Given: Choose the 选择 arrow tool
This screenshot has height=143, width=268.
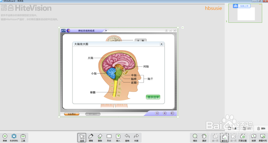Looking at the screenshot, I should pyautogui.click(x=82, y=138).
